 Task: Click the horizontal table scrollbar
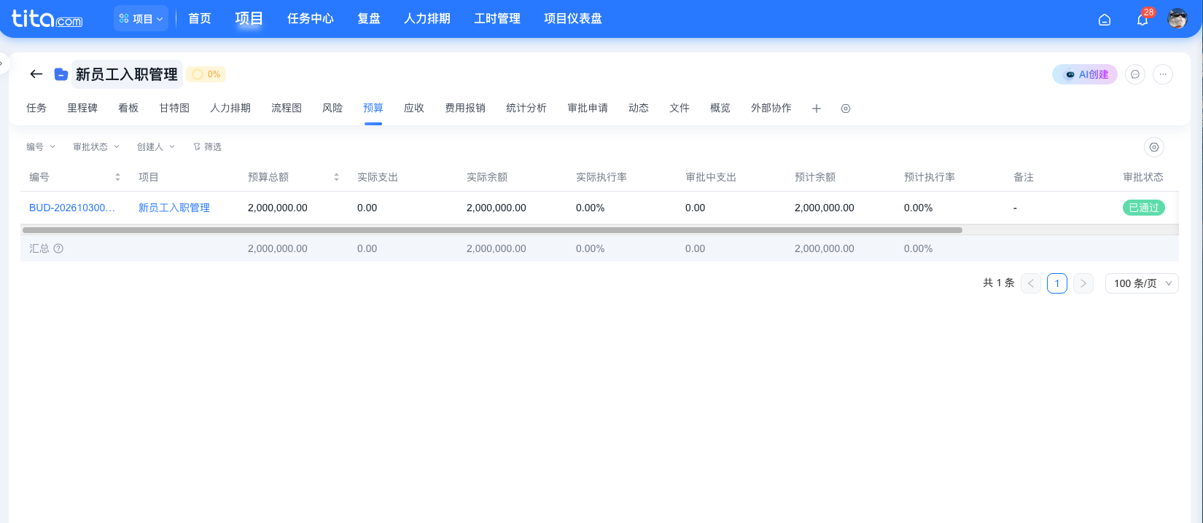tap(492, 230)
